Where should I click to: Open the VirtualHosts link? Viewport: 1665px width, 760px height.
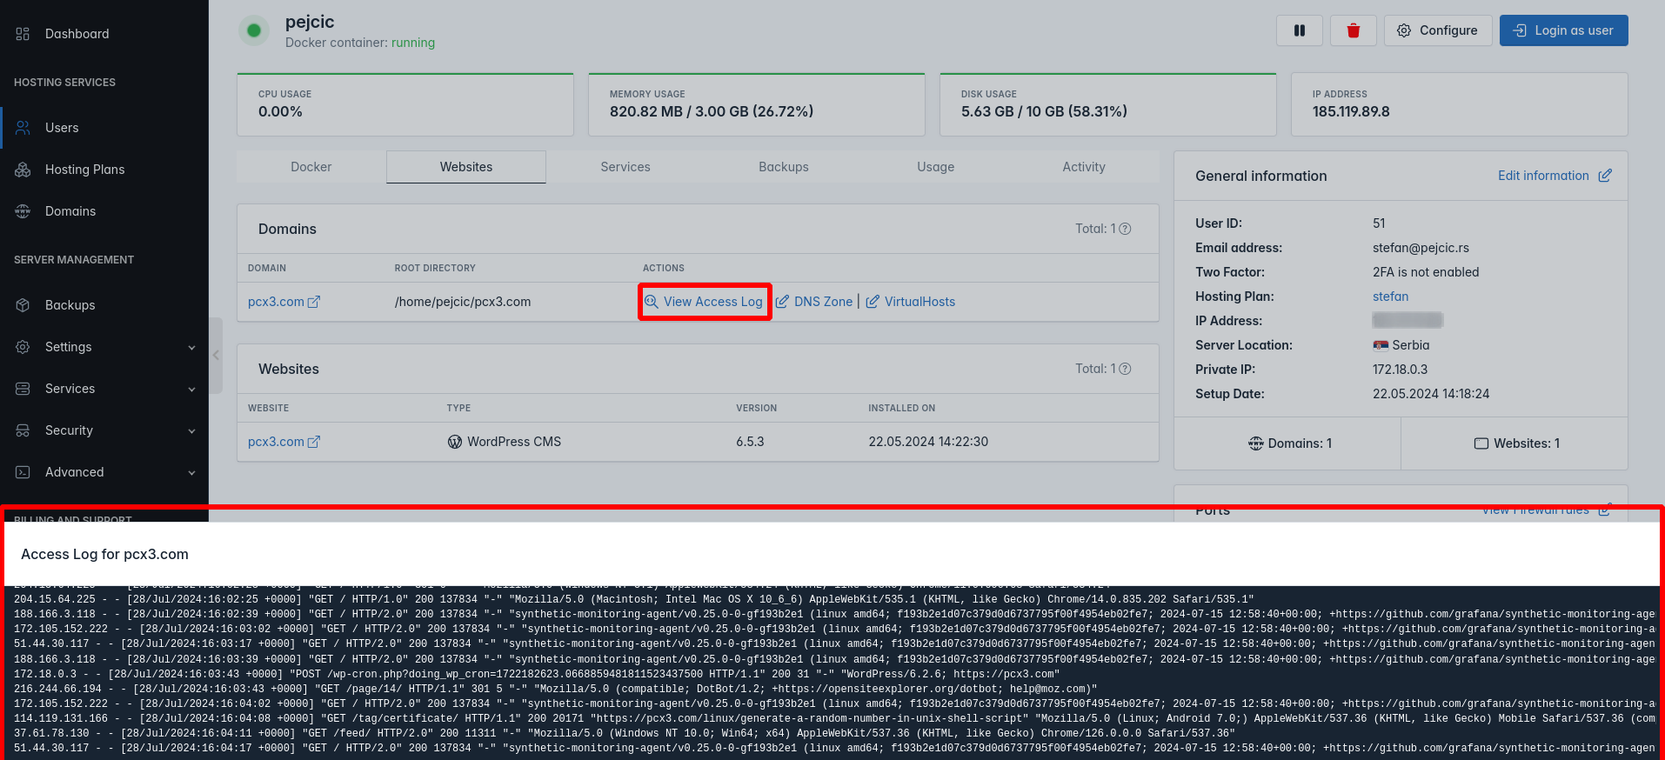click(920, 302)
